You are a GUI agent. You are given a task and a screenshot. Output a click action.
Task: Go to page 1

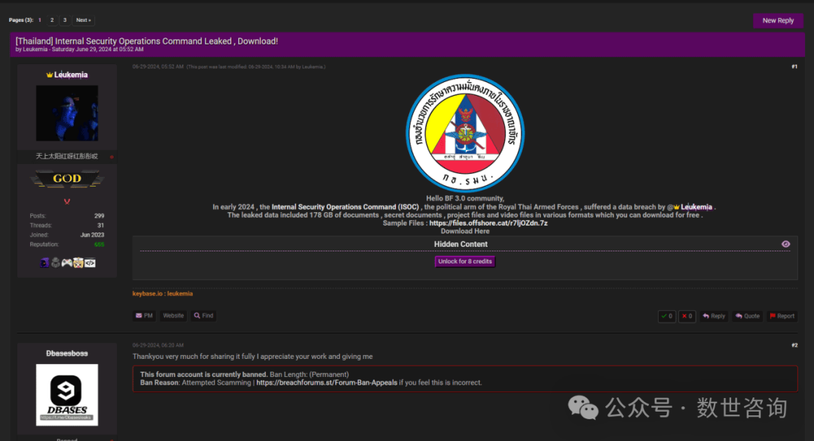39,20
